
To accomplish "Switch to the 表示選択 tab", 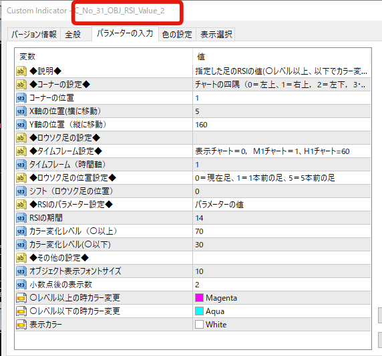I will click(216, 34).
